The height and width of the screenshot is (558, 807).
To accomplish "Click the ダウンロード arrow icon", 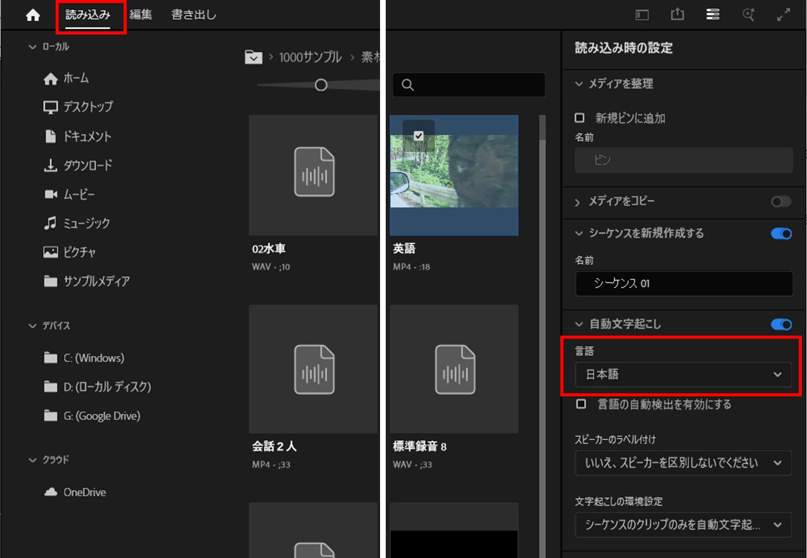I will 50,165.
